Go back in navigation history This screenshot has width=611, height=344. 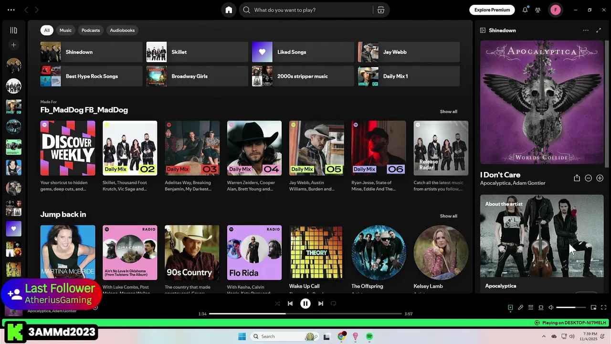click(26, 10)
